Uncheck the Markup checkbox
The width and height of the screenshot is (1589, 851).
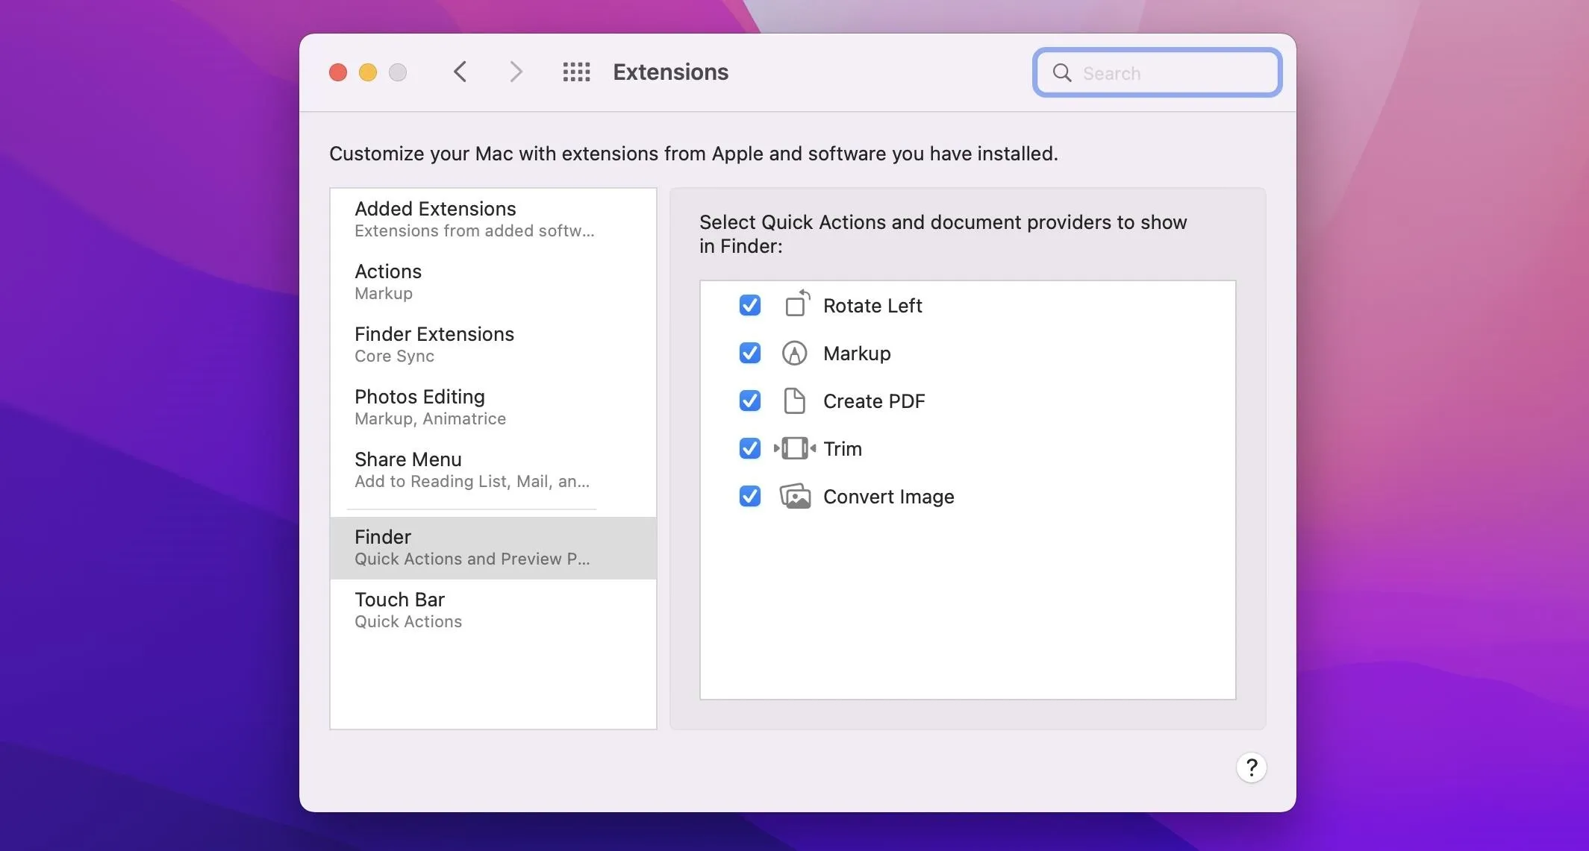pyautogui.click(x=749, y=353)
